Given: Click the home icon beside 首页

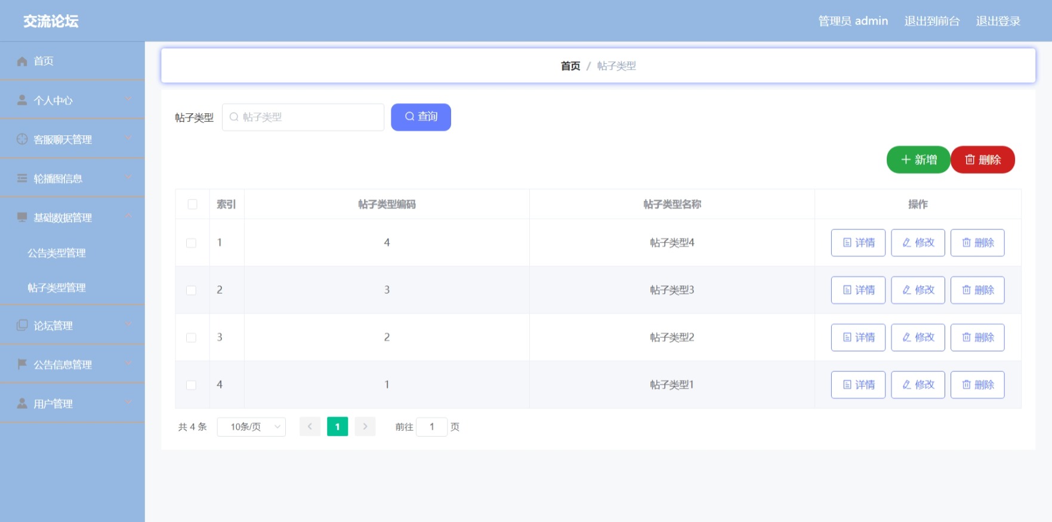Looking at the screenshot, I should (x=22, y=61).
